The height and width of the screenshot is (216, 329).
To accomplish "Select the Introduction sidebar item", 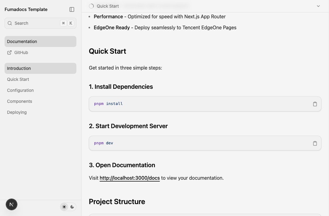I will click(x=19, y=68).
